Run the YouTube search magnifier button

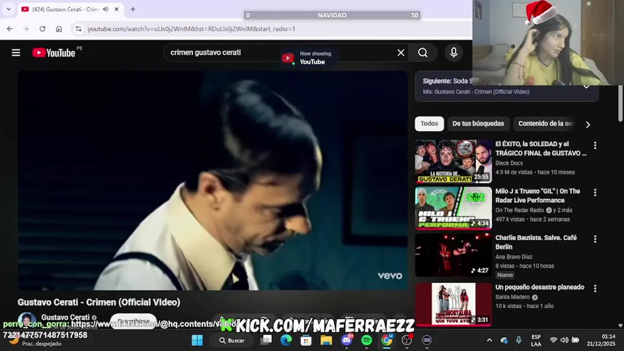pos(423,53)
